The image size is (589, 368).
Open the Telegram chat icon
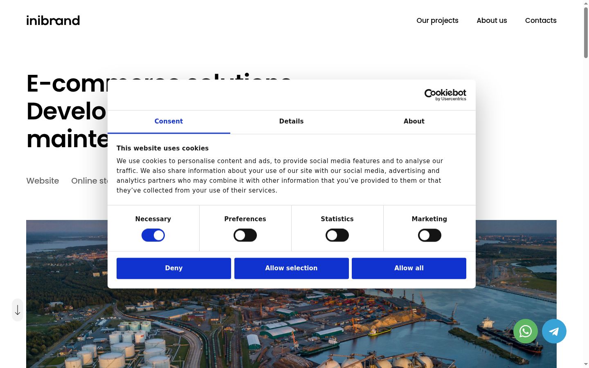pyautogui.click(x=554, y=331)
